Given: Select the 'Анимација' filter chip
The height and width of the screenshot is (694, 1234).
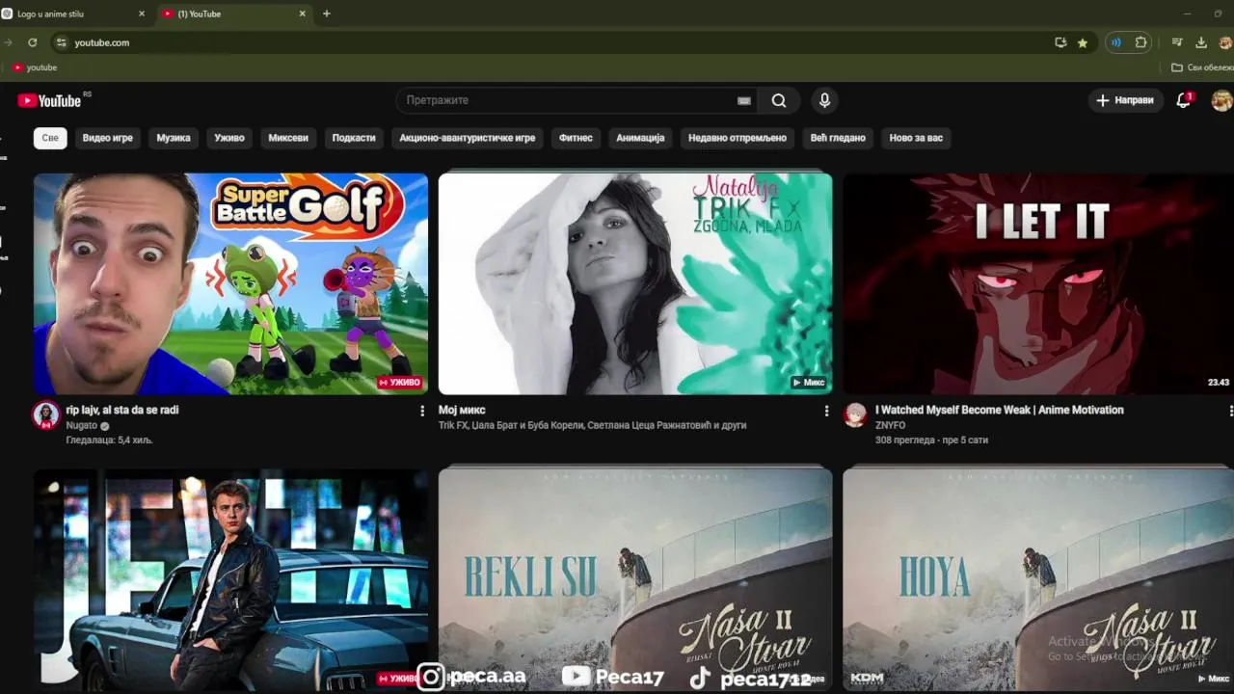Looking at the screenshot, I should pyautogui.click(x=640, y=138).
